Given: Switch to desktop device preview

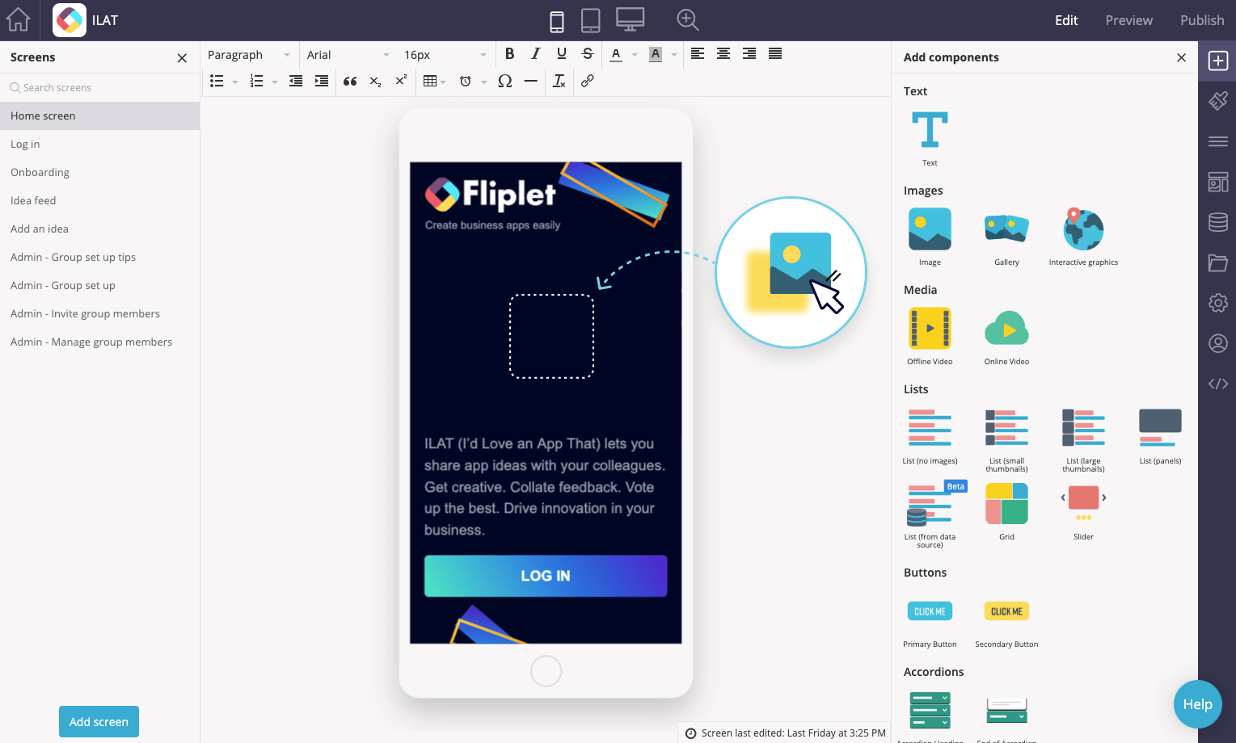Looking at the screenshot, I should [631, 19].
